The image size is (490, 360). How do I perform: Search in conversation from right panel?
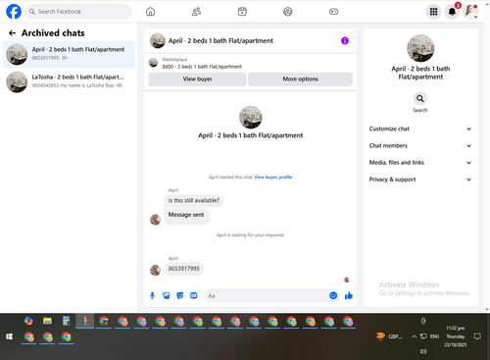(420, 98)
